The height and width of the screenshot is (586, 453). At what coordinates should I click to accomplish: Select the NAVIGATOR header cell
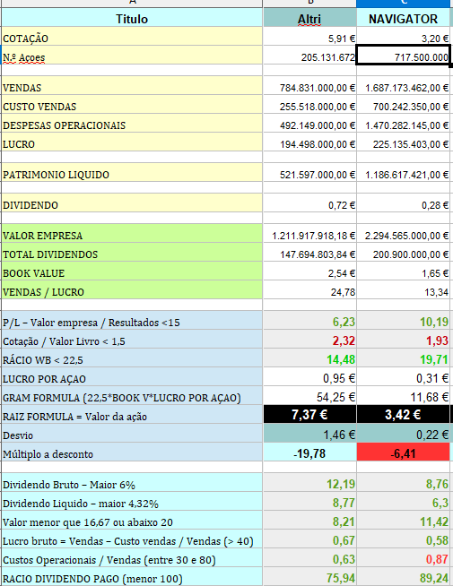tap(404, 18)
